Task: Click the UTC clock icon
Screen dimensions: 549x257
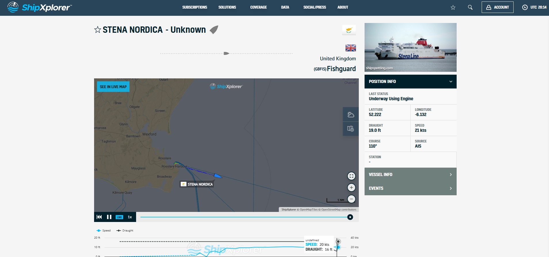Action: click(525, 7)
